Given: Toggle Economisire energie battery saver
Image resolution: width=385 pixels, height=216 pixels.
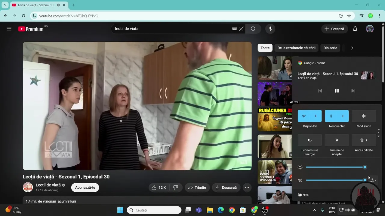Looking at the screenshot, I should (310, 140).
